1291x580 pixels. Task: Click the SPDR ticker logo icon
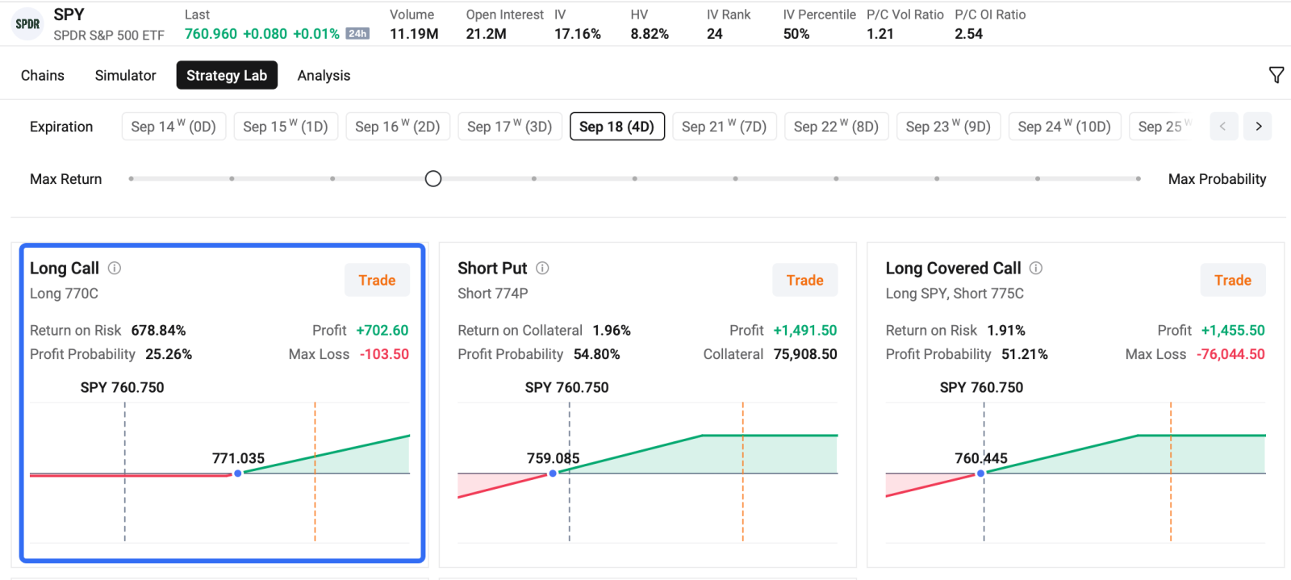click(27, 24)
